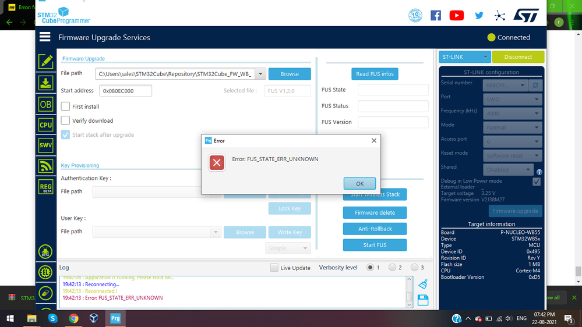Open Skype from the taskbar
This screenshot has height=327, width=582.
coord(52,318)
